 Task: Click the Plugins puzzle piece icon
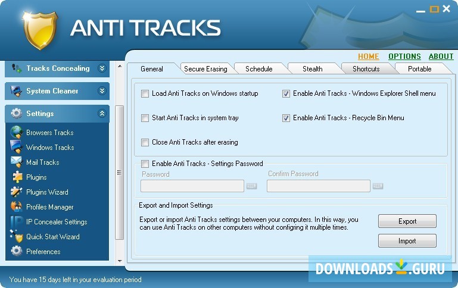(17, 177)
